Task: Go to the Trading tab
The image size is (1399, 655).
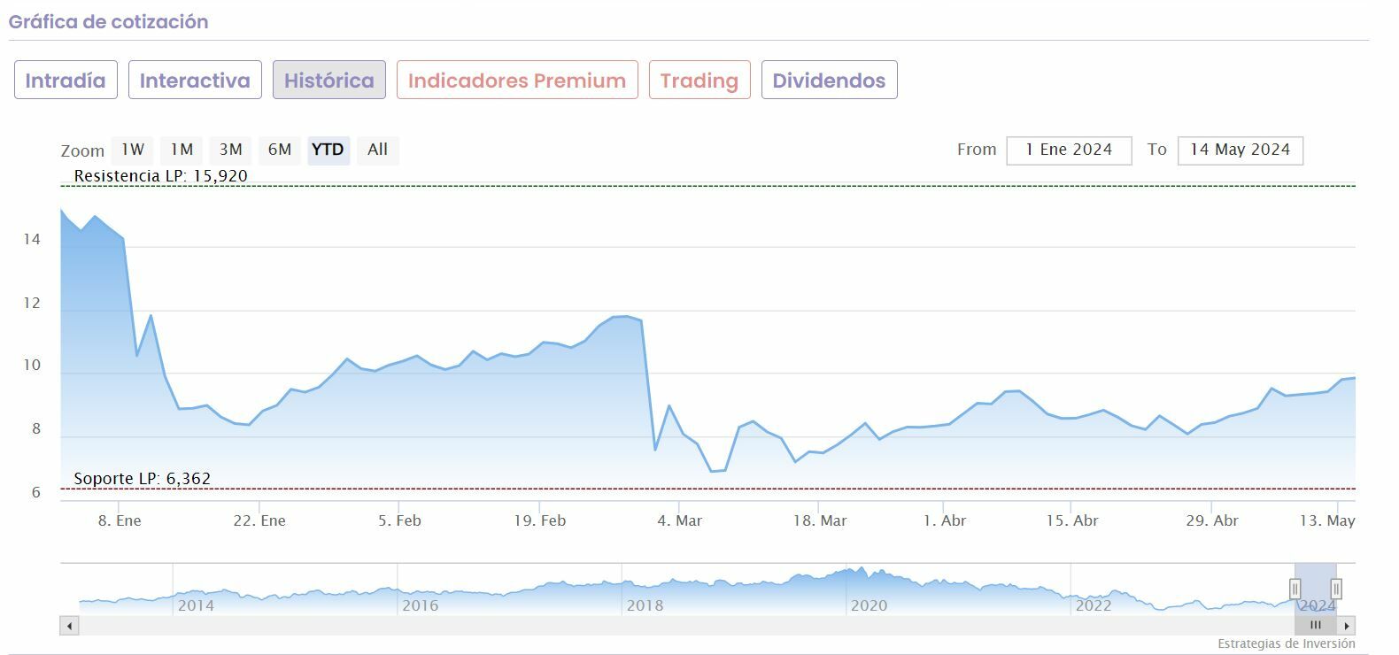Action: click(699, 81)
